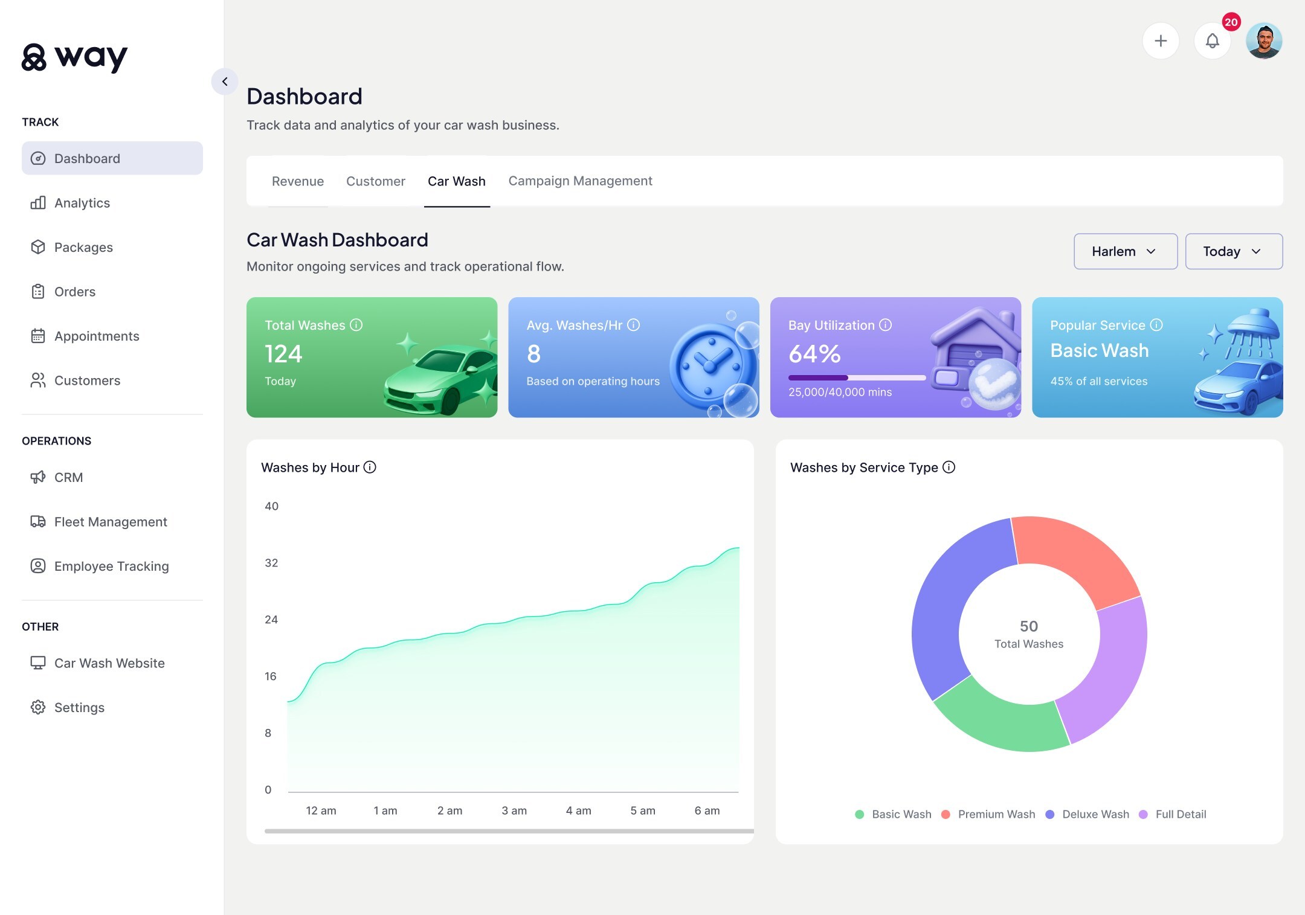
Task: Select the CRM megaphone icon
Action: (38, 477)
